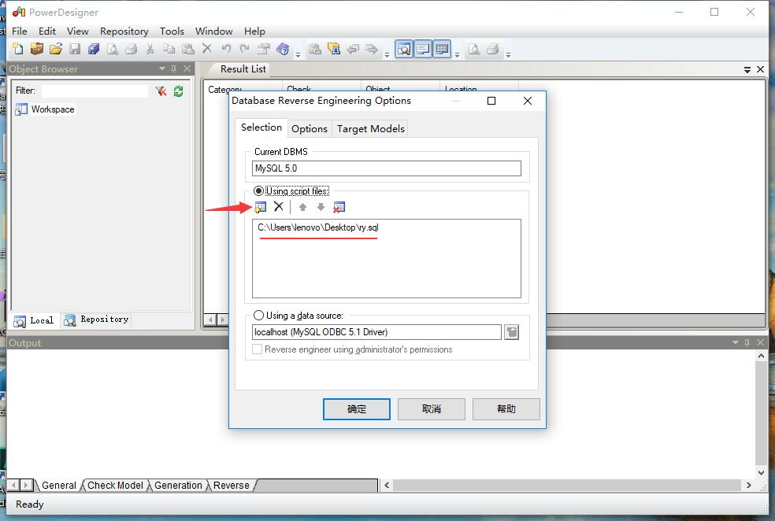Switch to the Repository tab in Object Browser
Image resolution: width=775 pixels, height=521 pixels.
[97, 320]
